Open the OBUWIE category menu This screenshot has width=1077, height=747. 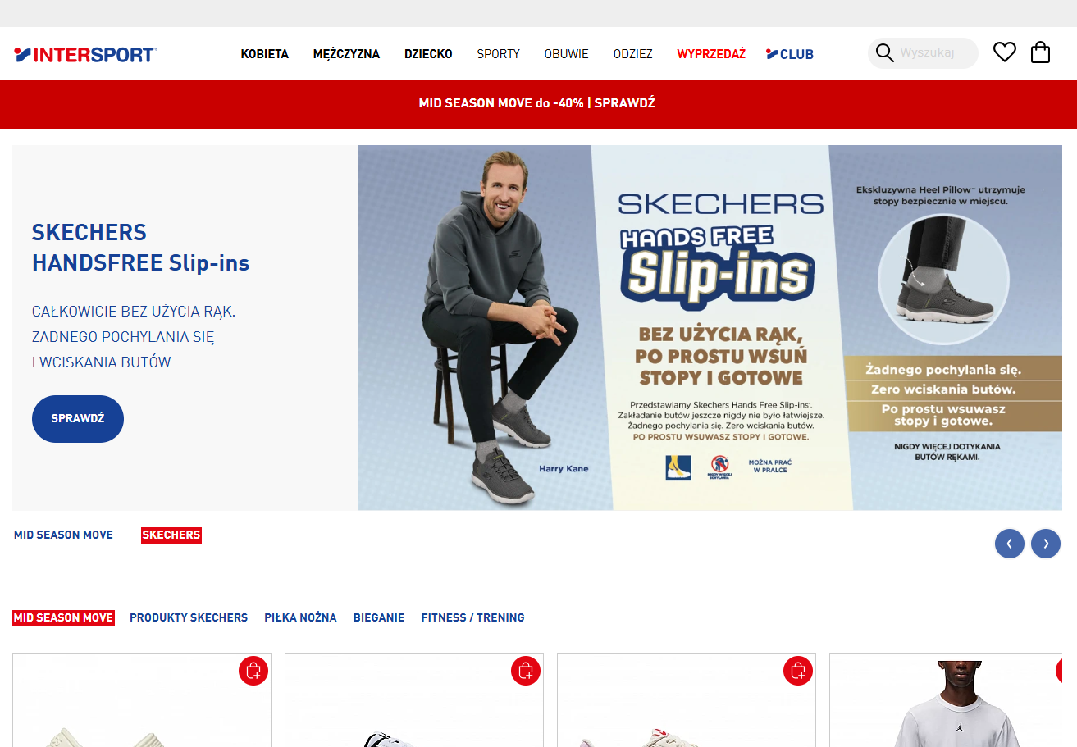pyautogui.click(x=567, y=54)
